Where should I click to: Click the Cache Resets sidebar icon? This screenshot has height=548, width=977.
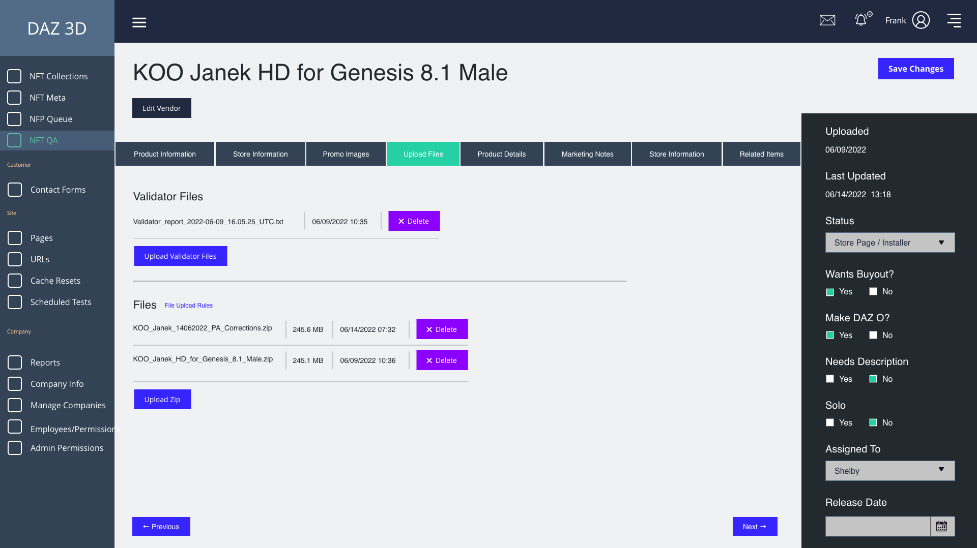tap(15, 281)
